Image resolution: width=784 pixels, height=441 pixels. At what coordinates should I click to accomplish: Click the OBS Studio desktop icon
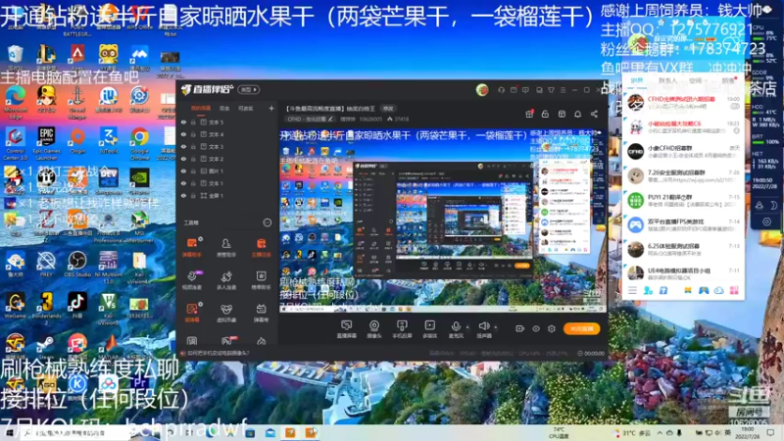click(77, 265)
